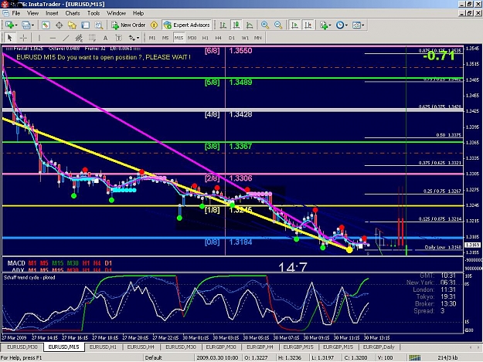Viewport: 483px width, 362px height.
Task: Open the chart window system menu icon
Action: [5, 13]
